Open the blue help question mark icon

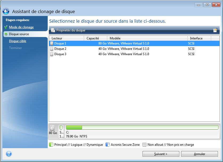coord(9,154)
